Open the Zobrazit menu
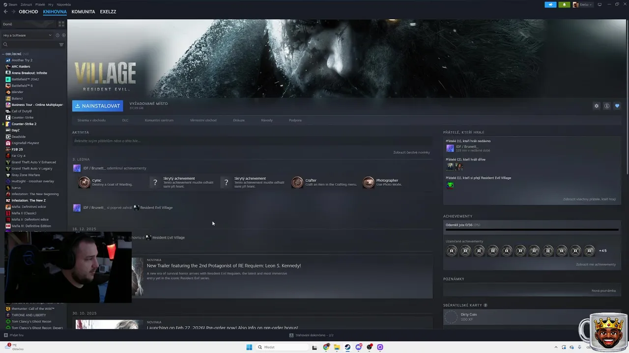The image size is (629, 353). tap(26, 4)
